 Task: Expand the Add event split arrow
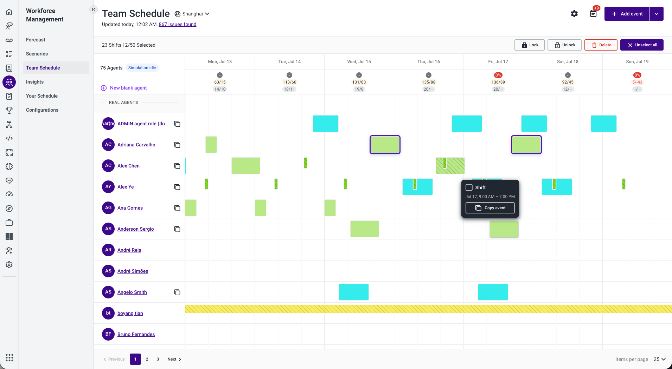click(x=657, y=14)
